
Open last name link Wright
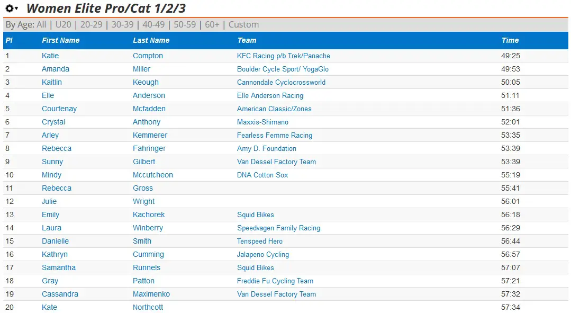coord(144,201)
